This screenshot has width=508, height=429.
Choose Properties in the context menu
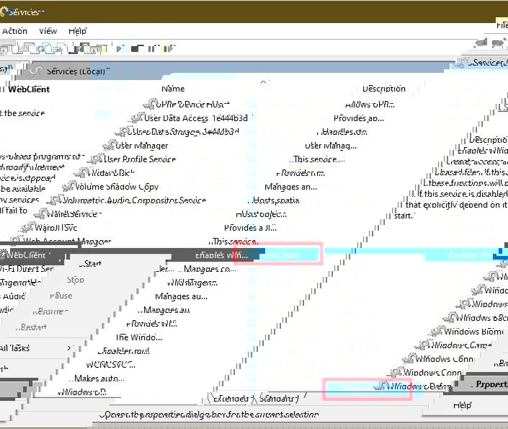[x=491, y=384]
